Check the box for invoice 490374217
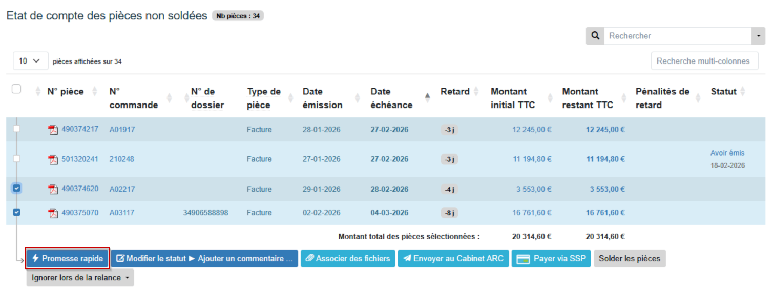 click(16, 129)
